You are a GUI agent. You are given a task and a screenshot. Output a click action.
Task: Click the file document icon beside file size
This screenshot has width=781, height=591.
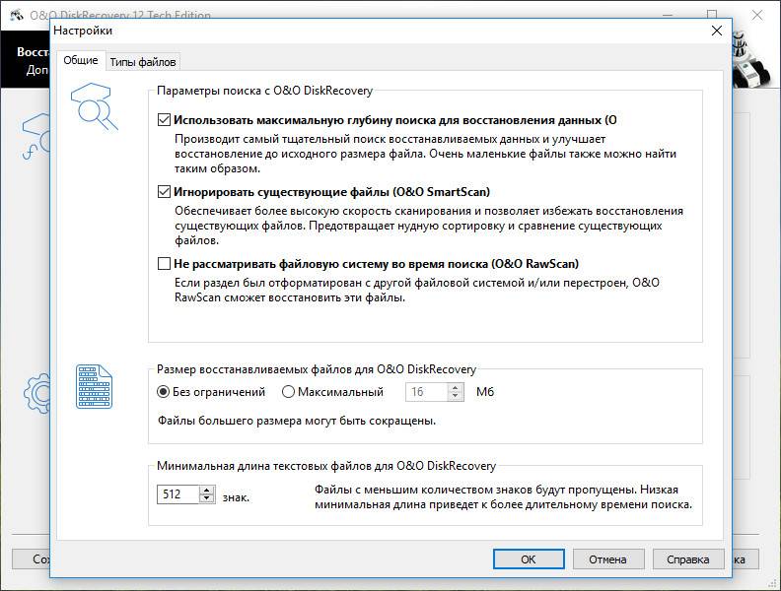[x=94, y=386]
